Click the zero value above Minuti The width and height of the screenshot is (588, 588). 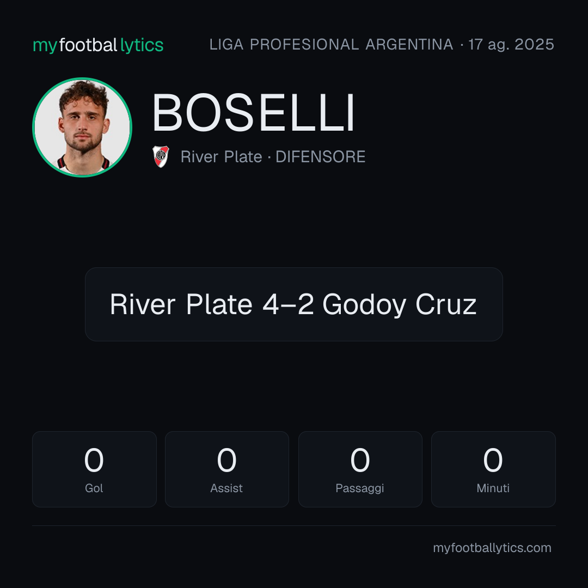(x=493, y=460)
